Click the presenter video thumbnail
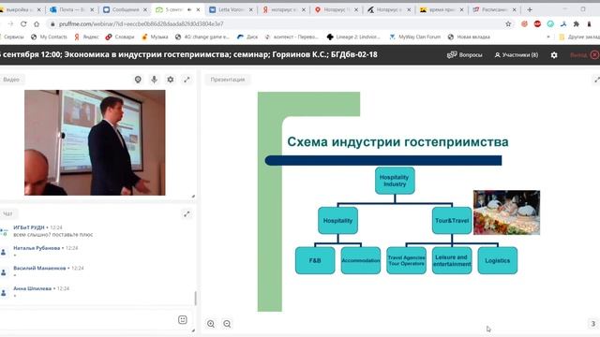 coord(95,142)
